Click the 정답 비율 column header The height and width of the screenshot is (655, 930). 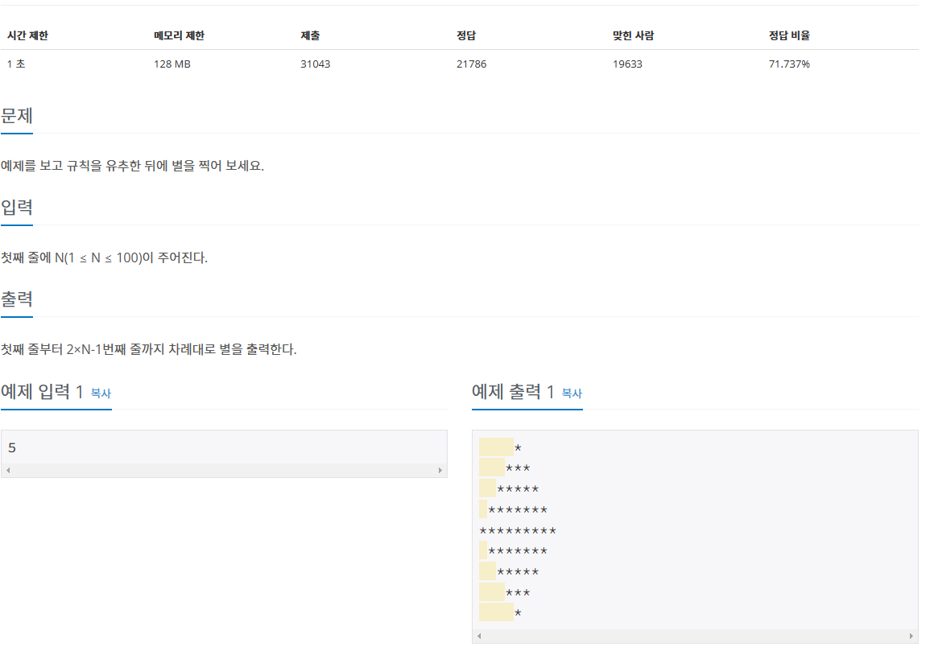tap(789, 35)
